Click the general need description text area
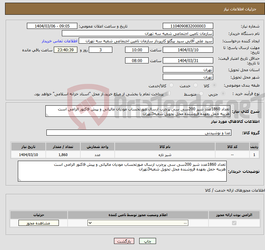 (x=138, y=111)
